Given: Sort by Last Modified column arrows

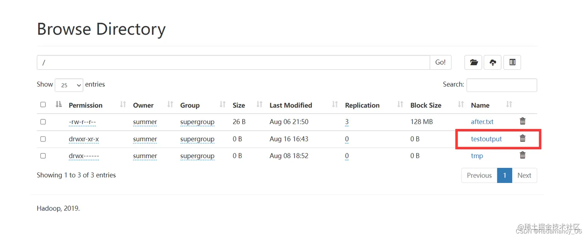Looking at the screenshot, I should click(335, 104).
